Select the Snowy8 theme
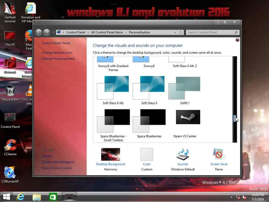This screenshot has height=202, width=269. click(149, 62)
